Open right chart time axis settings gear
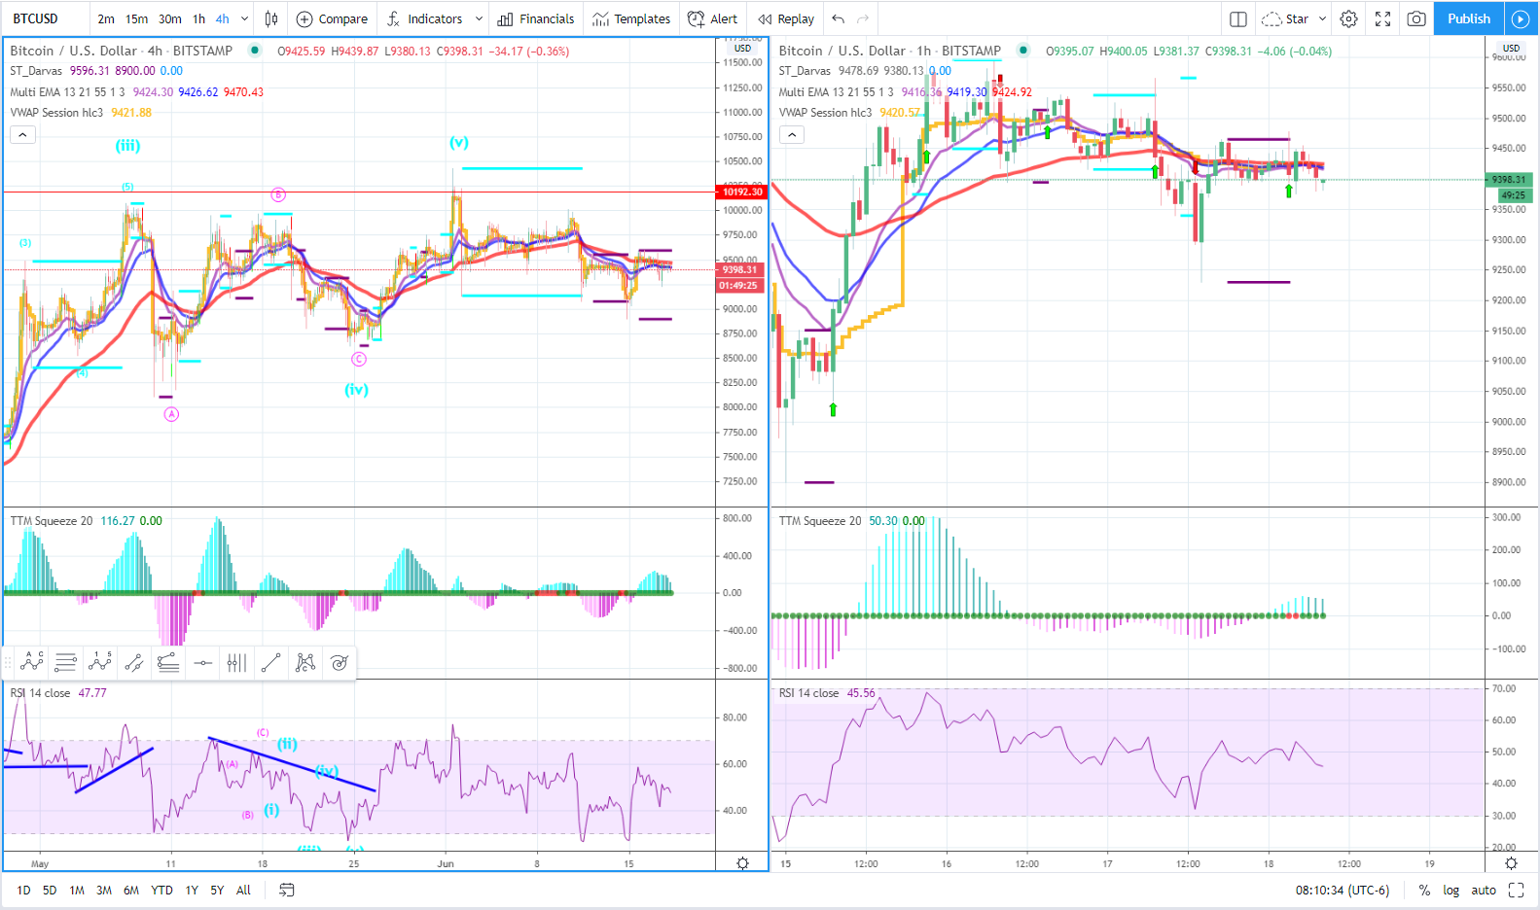This screenshot has width=1540, height=910. pyautogui.click(x=1511, y=863)
